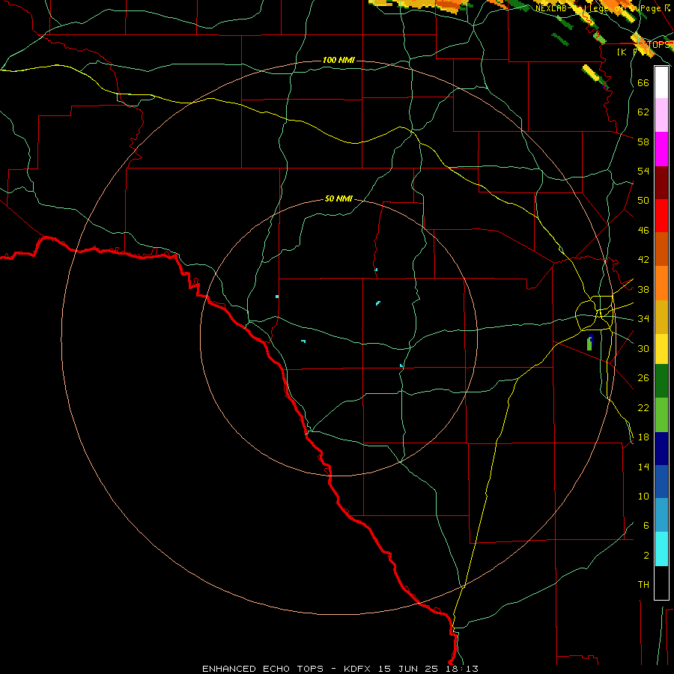The height and width of the screenshot is (674, 674).
Task: Click the scale value '58'
Action: [643, 142]
